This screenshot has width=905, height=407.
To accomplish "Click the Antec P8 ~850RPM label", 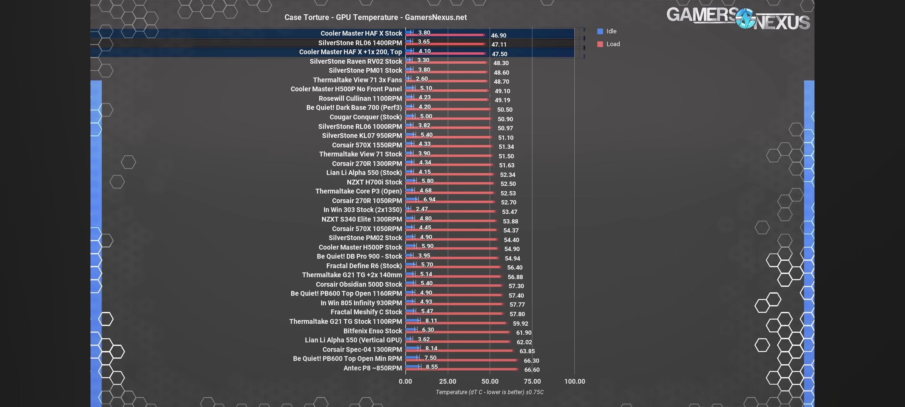I will point(372,368).
